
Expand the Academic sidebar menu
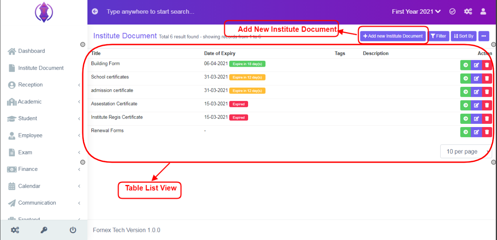point(44,102)
